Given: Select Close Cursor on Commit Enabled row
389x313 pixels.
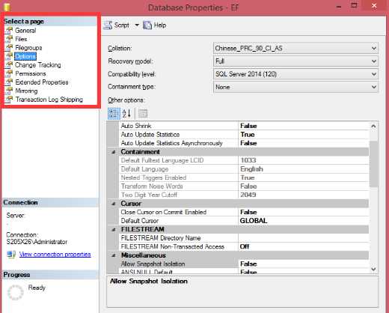Looking at the screenshot, I should click(x=244, y=212).
